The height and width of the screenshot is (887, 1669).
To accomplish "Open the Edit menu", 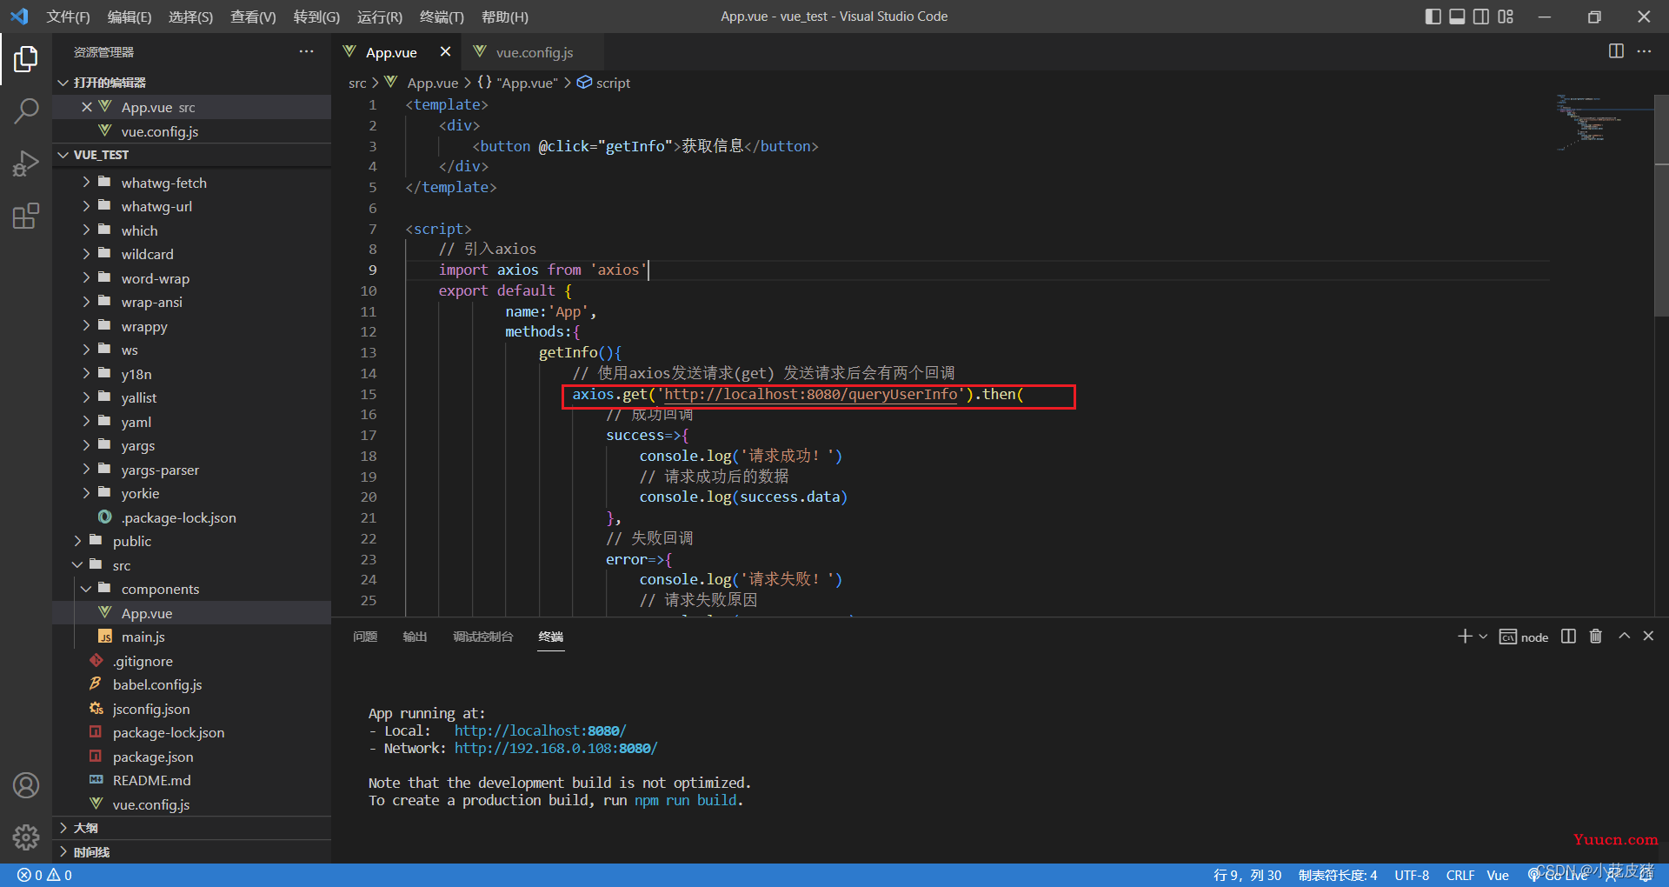I will click(130, 17).
